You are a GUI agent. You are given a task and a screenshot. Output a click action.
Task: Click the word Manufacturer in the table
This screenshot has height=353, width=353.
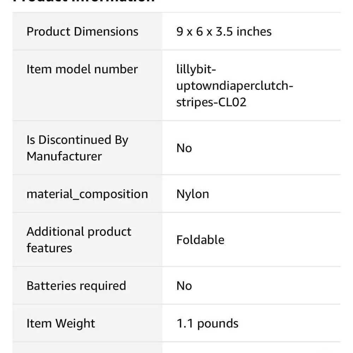coord(64,156)
